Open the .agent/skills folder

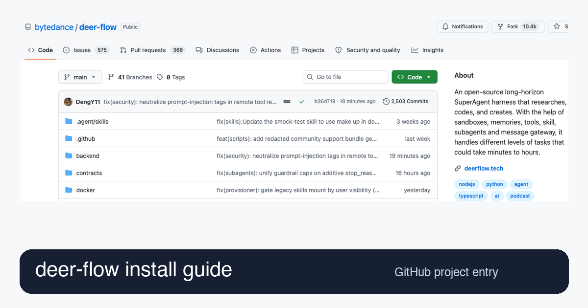92,122
